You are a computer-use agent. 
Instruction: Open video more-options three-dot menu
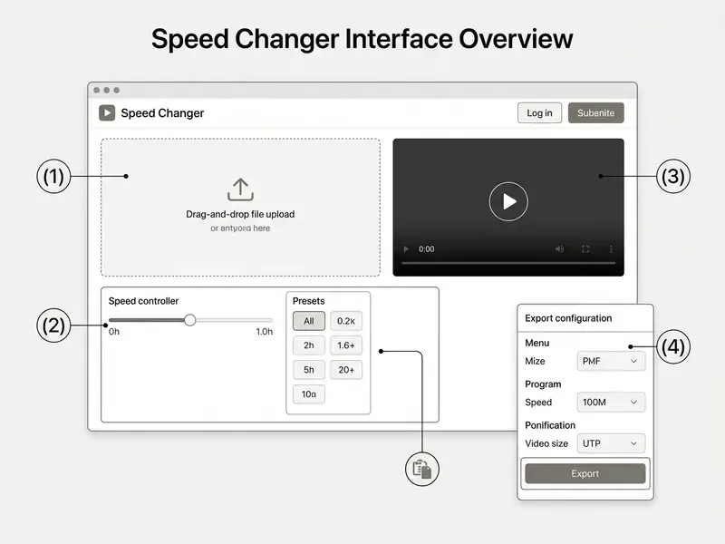pos(611,248)
